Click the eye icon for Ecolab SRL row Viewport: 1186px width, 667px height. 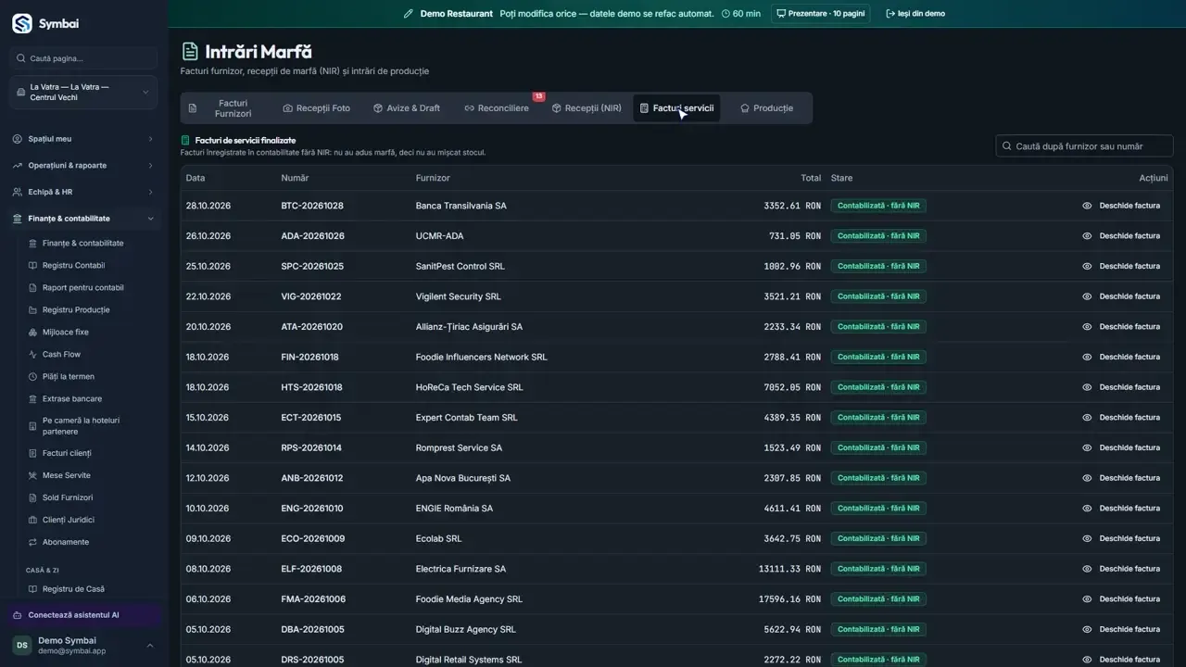pos(1088,539)
